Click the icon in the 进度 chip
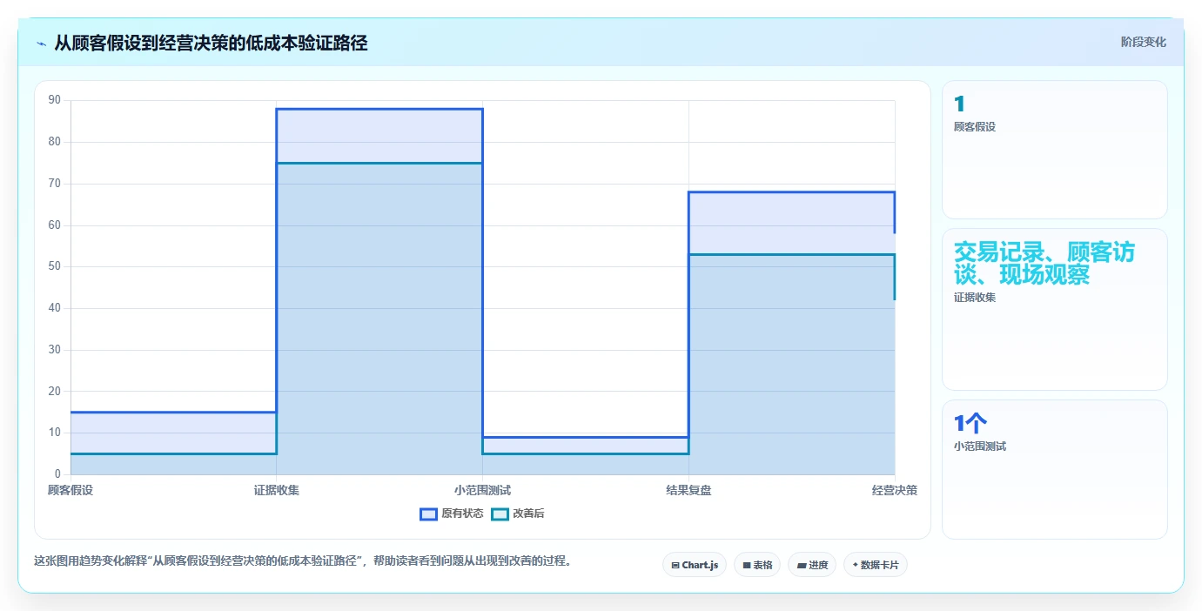This screenshot has width=1202, height=611. 801,565
